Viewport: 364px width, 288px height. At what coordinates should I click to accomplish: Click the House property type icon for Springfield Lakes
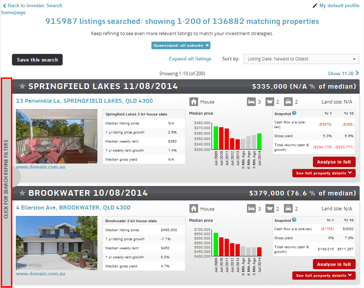click(x=194, y=102)
